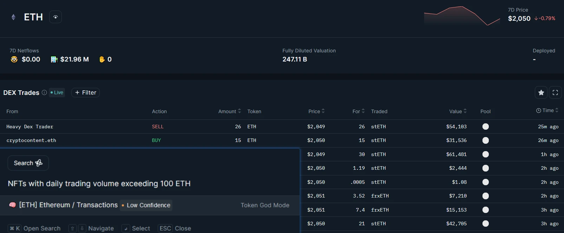
Task: Open the Heavy Dex Trader address
Action: 30,127
